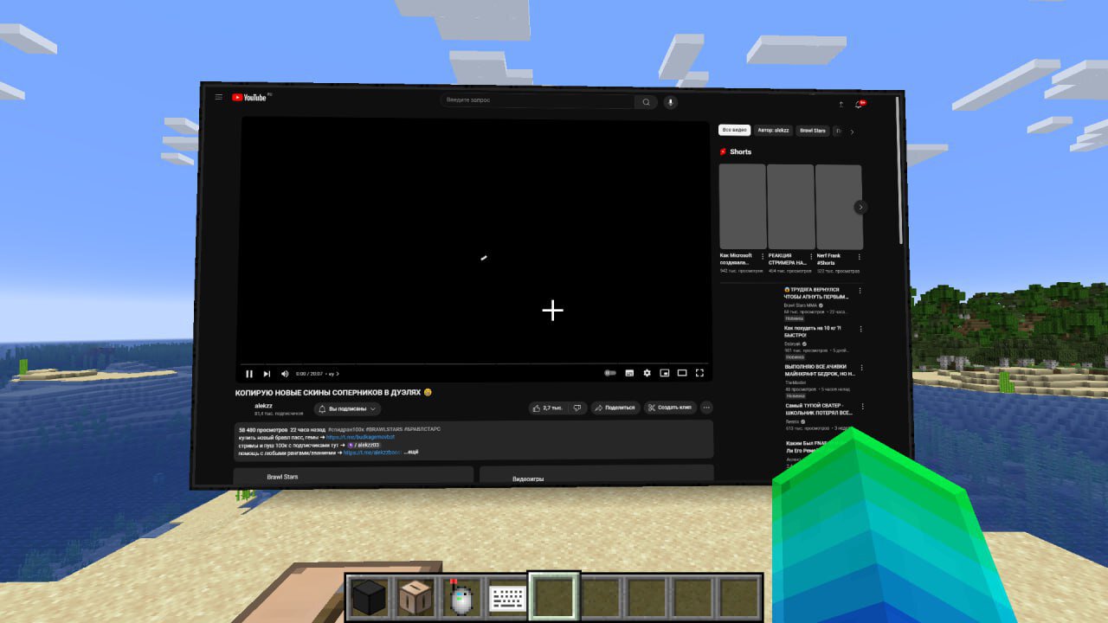The image size is (1108, 623).
Task: Open the t.me/budkagemovbot link
Action: coord(360,437)
